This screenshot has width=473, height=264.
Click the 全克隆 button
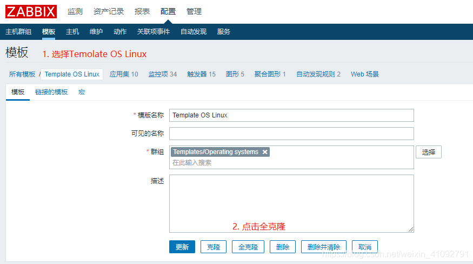pos(248,247)
